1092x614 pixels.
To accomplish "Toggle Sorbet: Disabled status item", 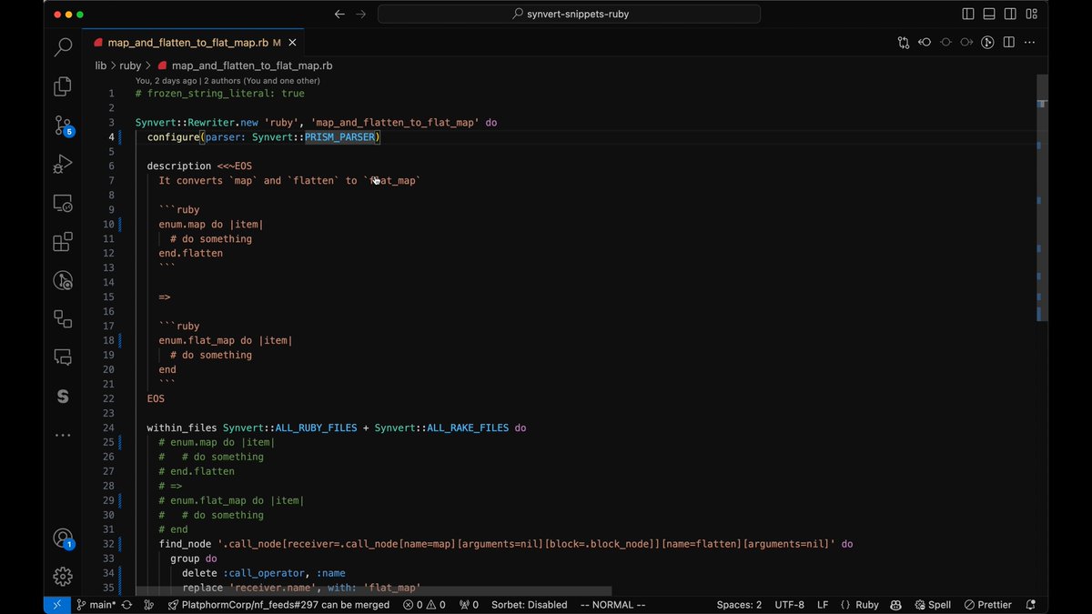I will coord(529,605).
